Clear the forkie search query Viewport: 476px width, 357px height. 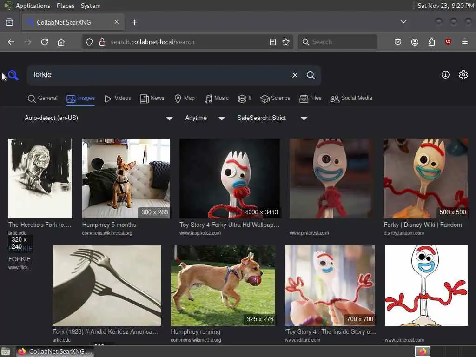(x=295, y=75)
